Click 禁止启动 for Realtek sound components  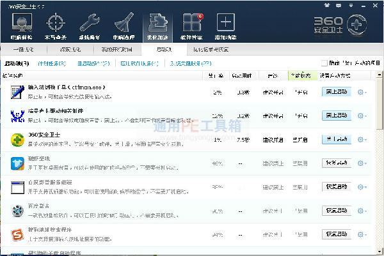click(x=337, y=116)
